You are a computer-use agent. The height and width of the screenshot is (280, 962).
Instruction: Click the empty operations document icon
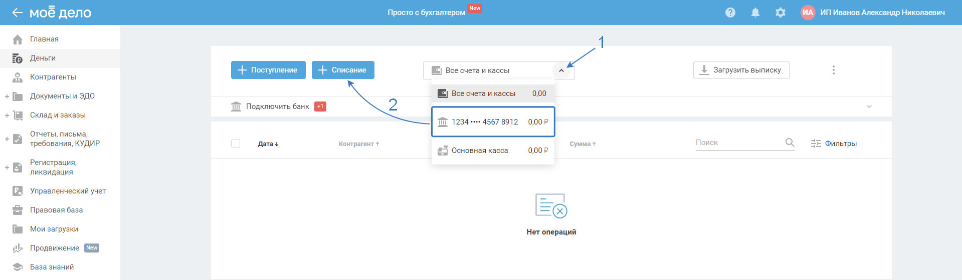coord(551,205)
